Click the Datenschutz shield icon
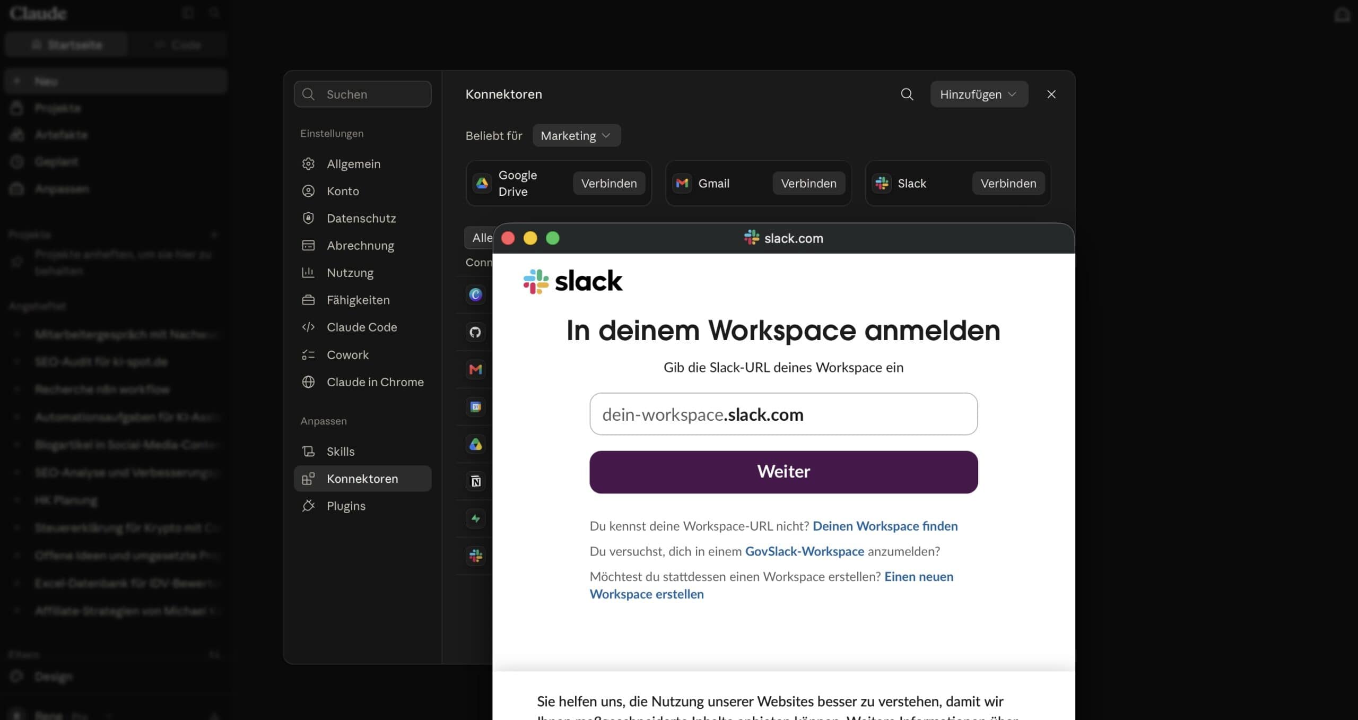 tap(308, 218)
